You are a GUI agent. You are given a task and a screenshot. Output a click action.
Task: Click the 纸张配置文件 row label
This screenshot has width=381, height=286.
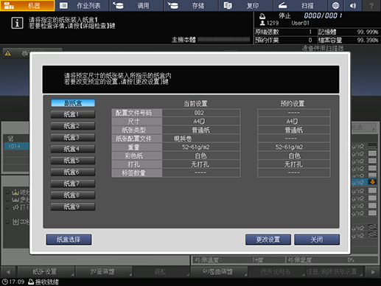point(137,139)
